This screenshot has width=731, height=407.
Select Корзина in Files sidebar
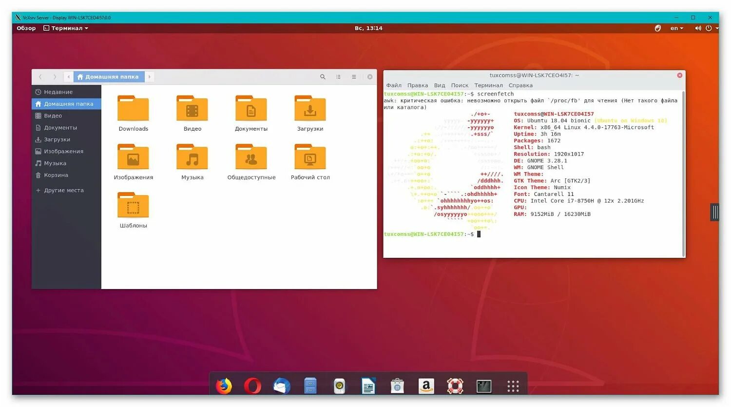click(x=66, y=175)
